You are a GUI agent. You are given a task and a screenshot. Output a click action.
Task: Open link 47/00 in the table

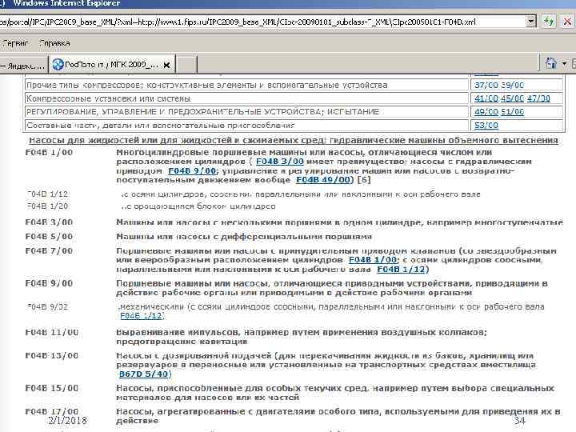[x=539, y=98]
